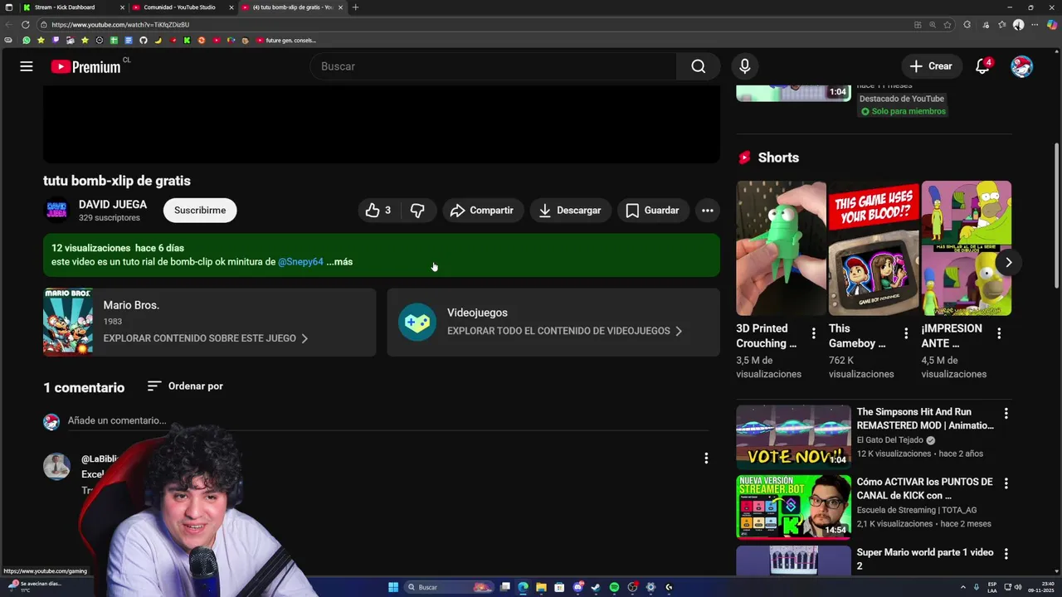
Task: Open the Copilot sidebar icon
Action: [x=1052, y=25]
